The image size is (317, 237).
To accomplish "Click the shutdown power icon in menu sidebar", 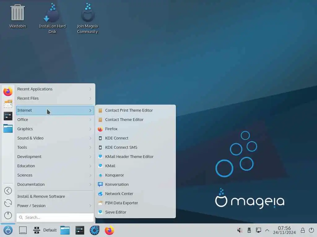I will 8,215.
